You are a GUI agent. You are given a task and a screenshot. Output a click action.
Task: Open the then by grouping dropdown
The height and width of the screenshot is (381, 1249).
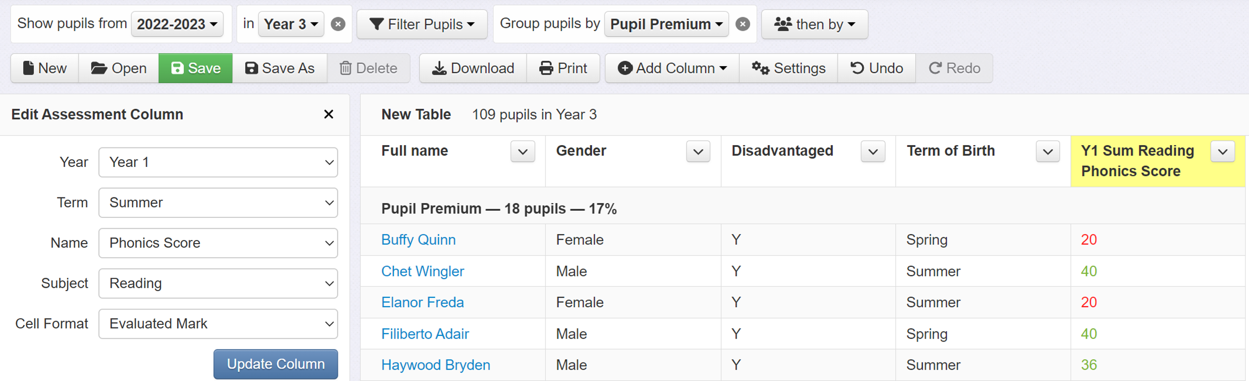click(x=814, y=24)
